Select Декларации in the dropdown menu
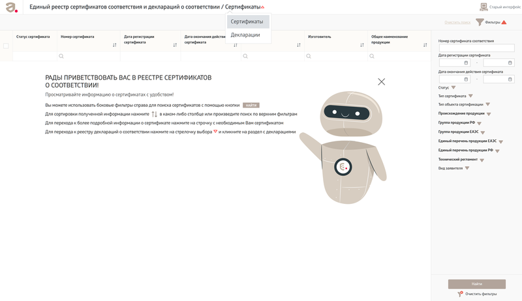This screenshot has height=301, width=522. [248, 35]
